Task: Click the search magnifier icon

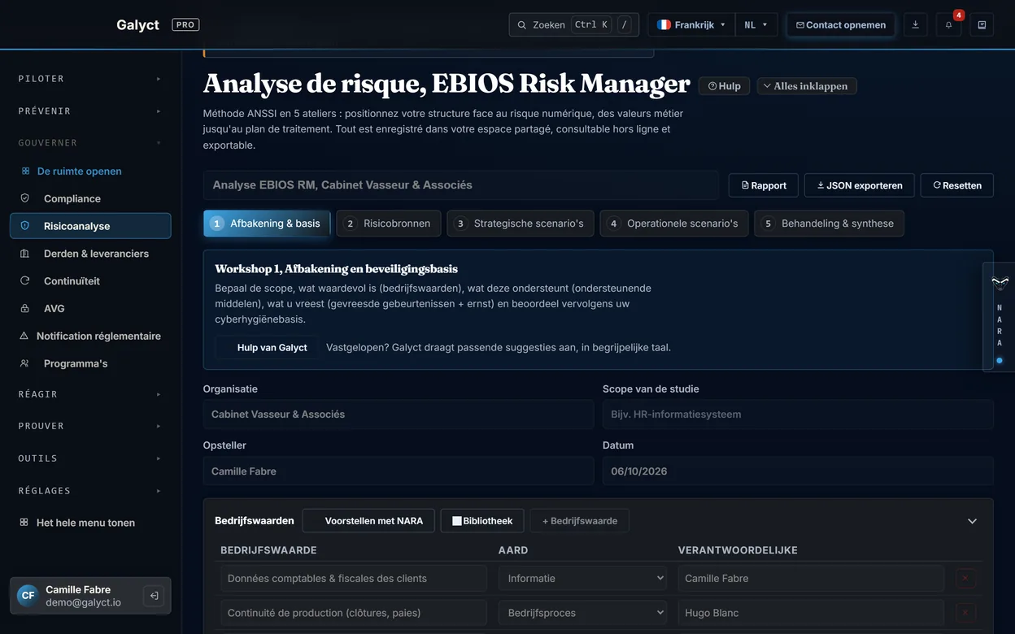Action: 522,25
